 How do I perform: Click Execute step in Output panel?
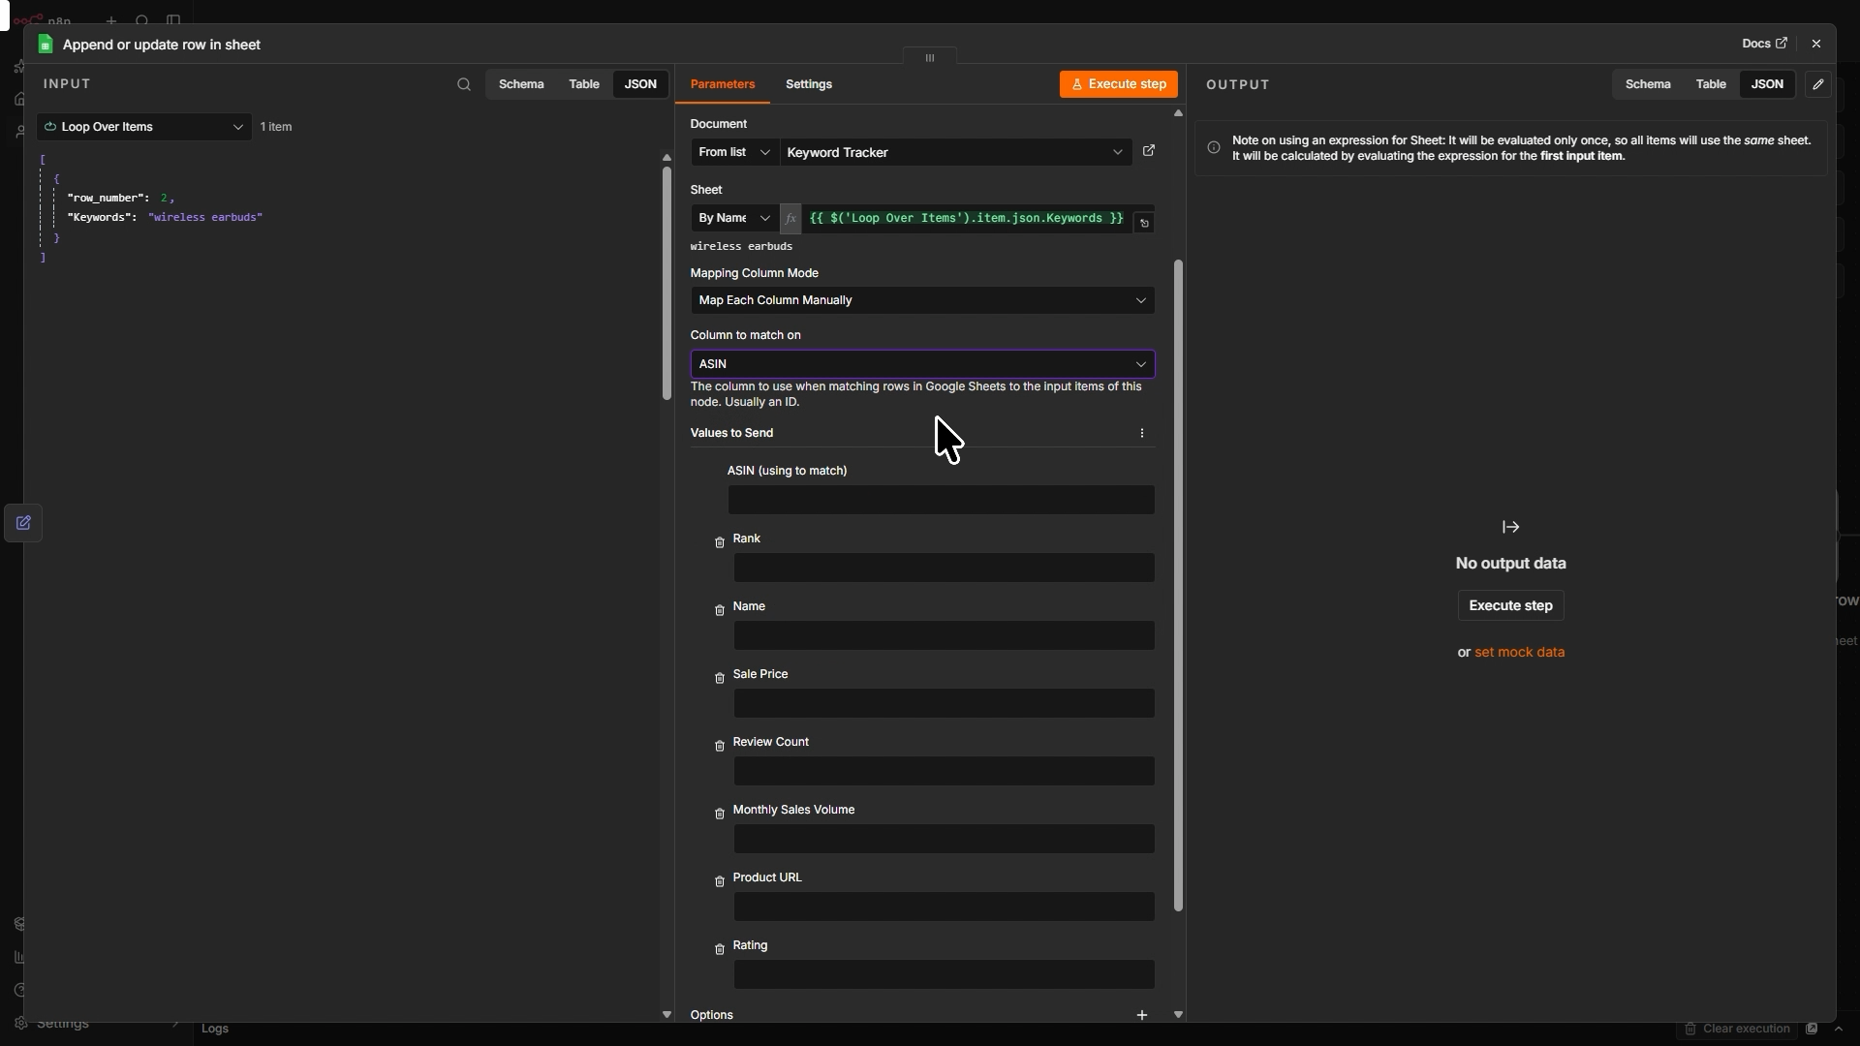coord(1510,606)
